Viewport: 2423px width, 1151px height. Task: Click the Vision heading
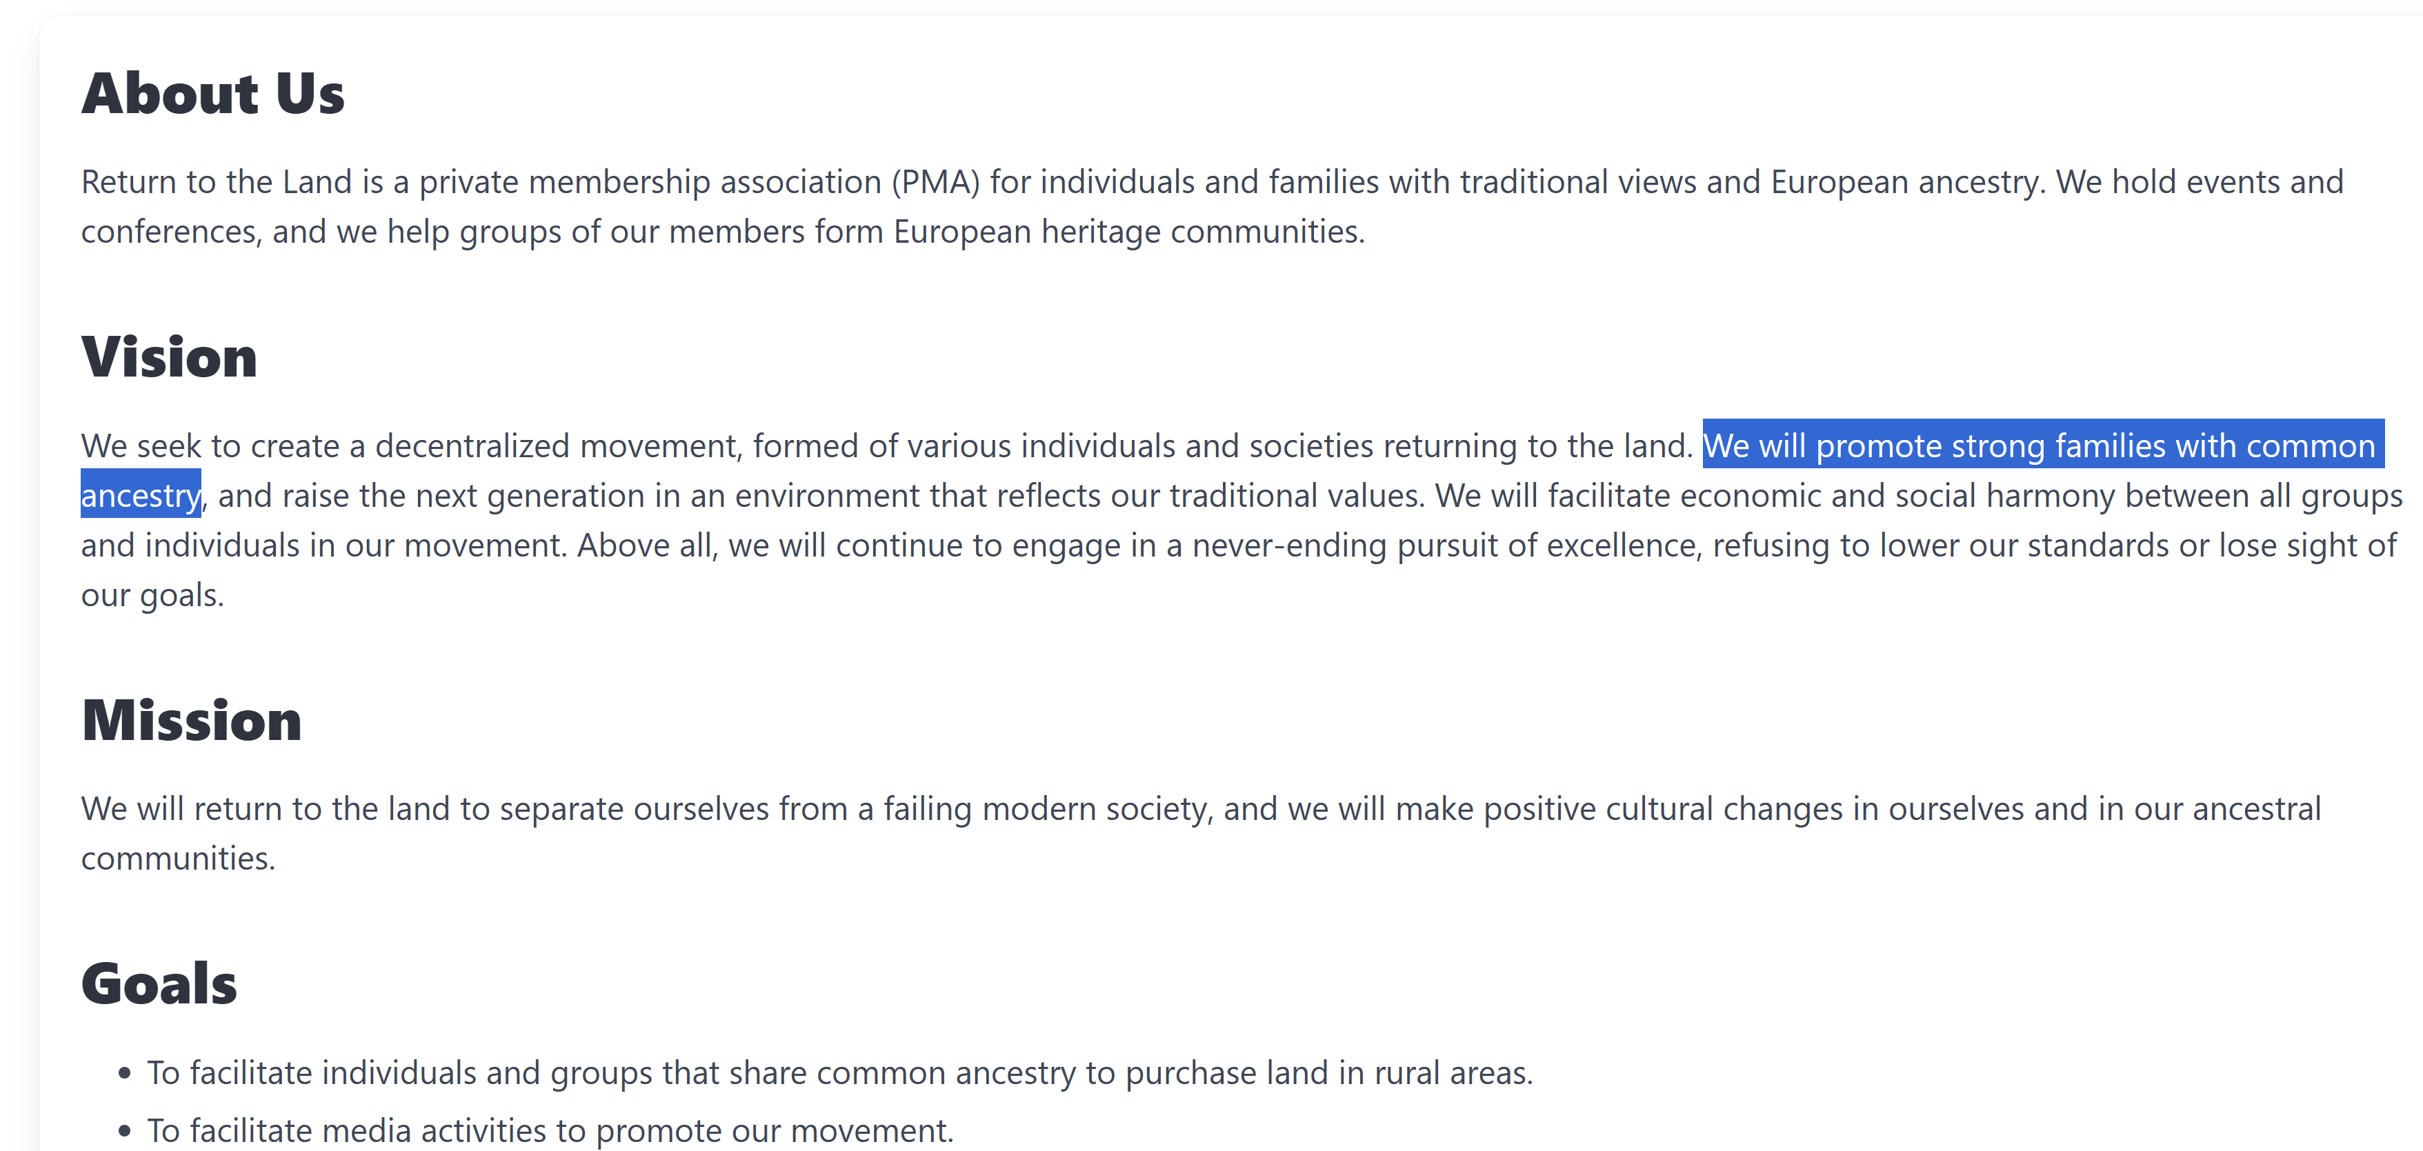click(x=169, y=357)
